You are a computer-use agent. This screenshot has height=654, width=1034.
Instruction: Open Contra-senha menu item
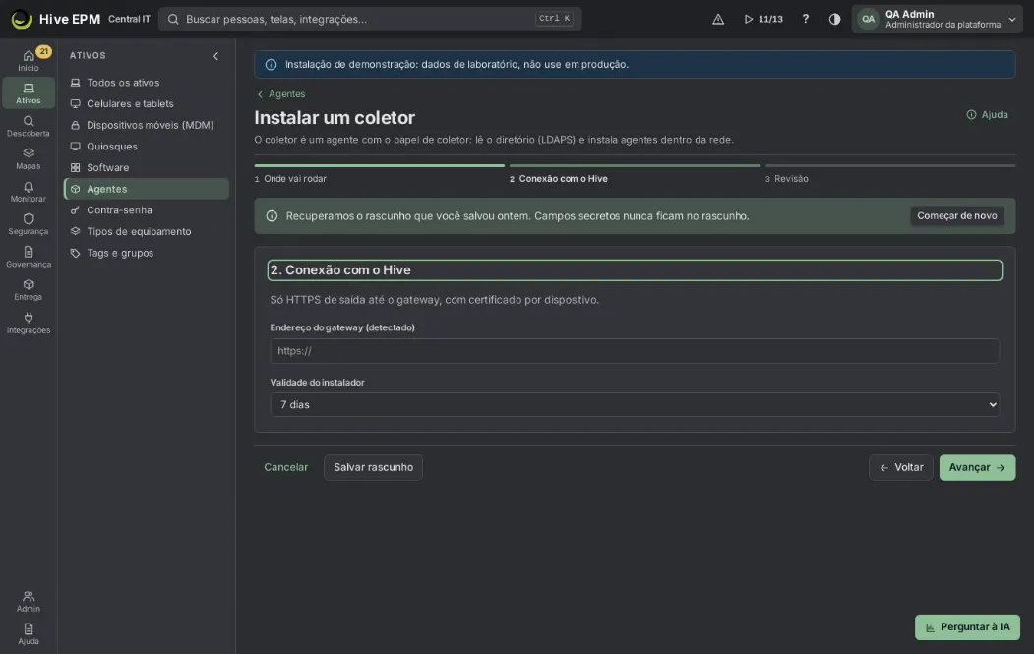click(x=147, y=210)
